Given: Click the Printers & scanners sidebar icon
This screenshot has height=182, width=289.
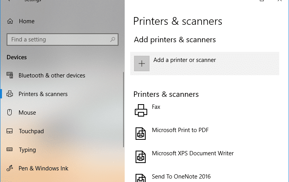Looking at the screenshot, I should coord(10,94).
